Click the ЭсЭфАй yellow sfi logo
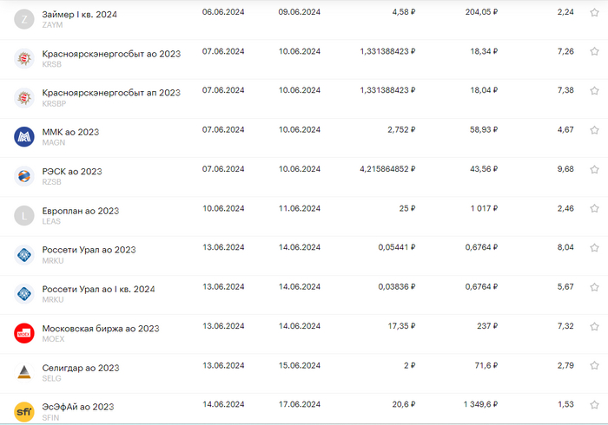 [24, 411]
